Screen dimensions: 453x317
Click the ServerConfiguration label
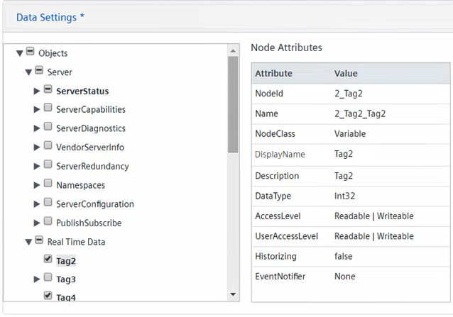click(94, 204)
